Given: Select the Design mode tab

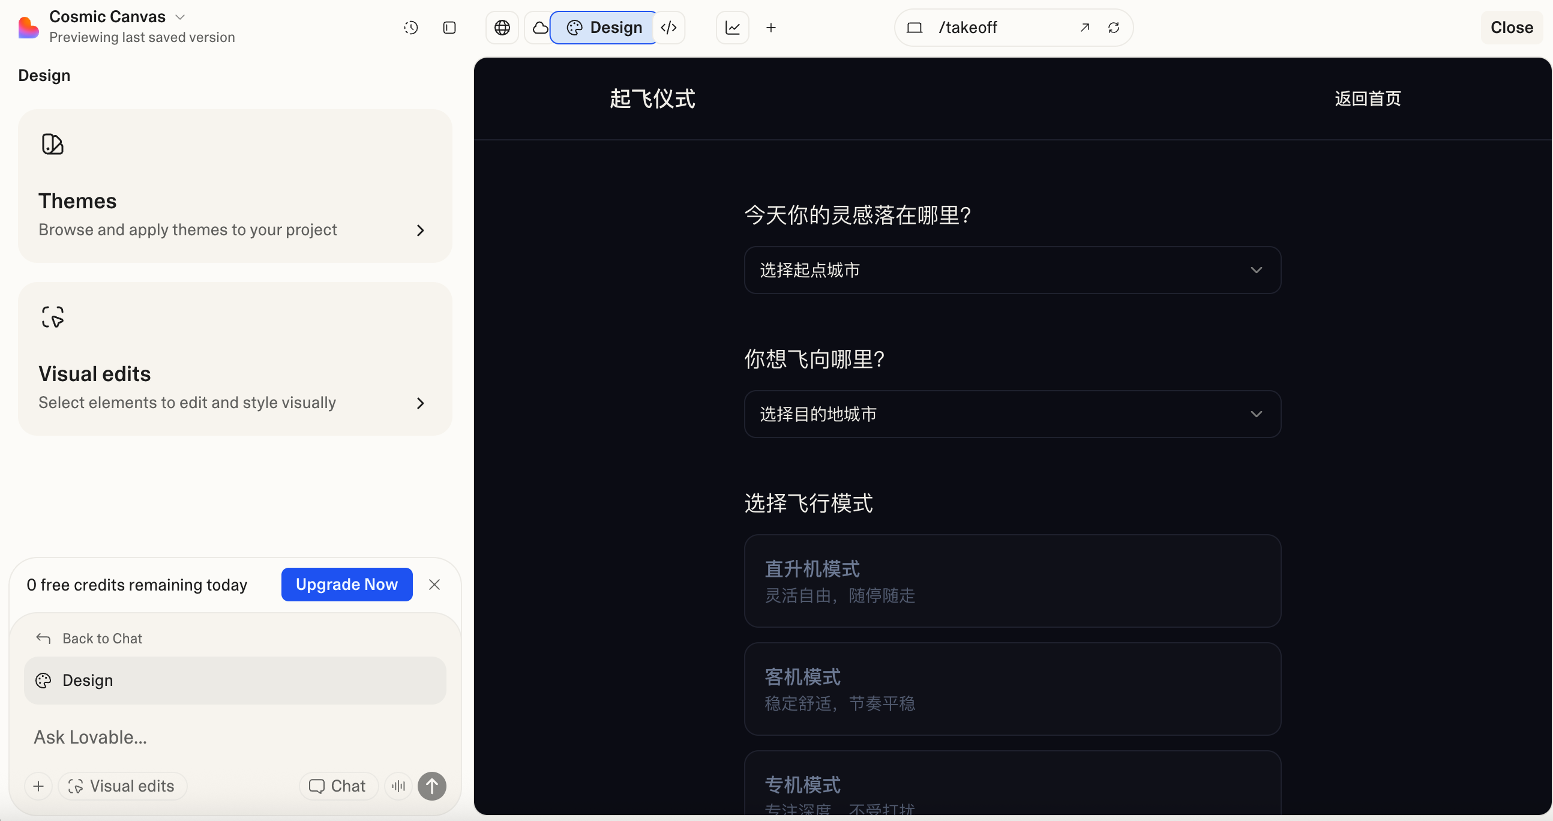Looking at the screenshot, I should tap(604, 27).
